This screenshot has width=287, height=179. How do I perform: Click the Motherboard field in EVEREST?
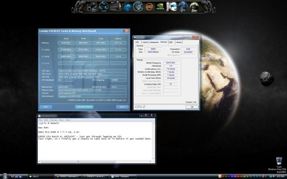point(92,96)
